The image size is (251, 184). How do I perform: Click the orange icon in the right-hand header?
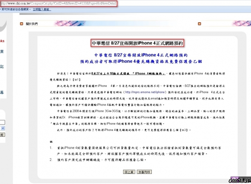(200, 24)
